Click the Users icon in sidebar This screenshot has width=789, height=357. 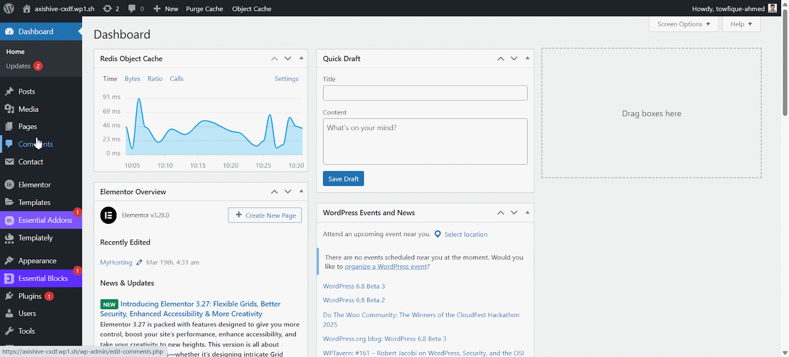click(x=9, y=314)
